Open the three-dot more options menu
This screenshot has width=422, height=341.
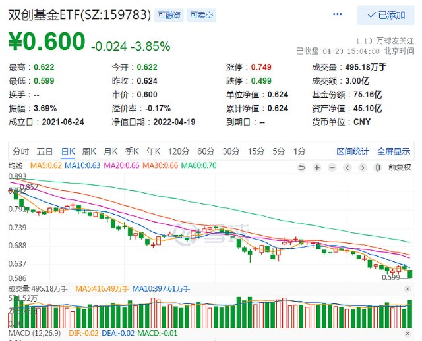[x=338, y=14]
